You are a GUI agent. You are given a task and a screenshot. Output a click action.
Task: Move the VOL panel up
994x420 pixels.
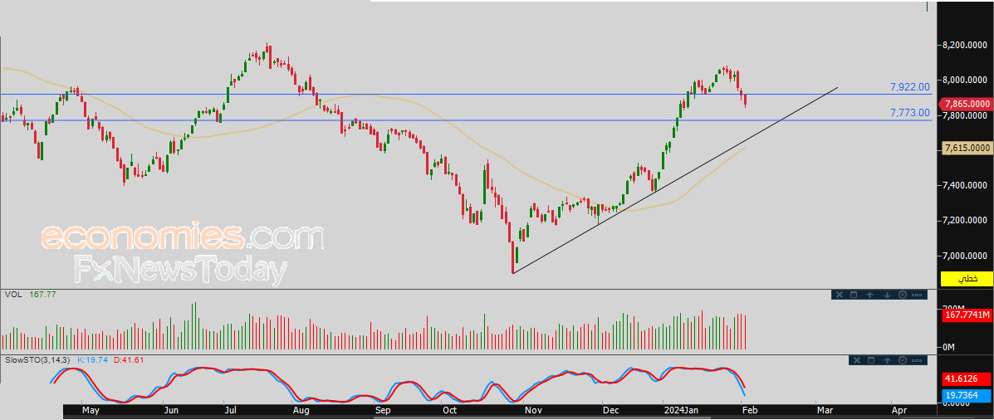click(x=869, y=295)
